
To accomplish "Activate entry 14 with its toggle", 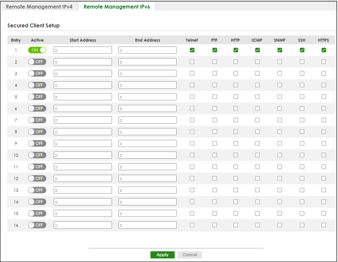I will (x=37, y=202).
